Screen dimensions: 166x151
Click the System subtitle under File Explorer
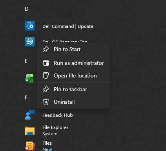(50, 134)
